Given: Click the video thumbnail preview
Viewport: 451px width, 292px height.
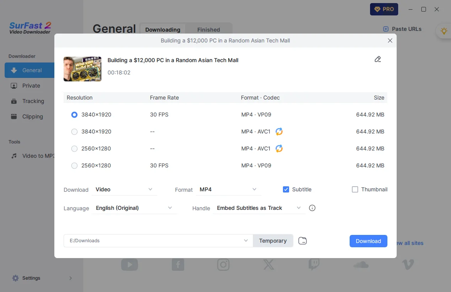Looking at the screenshot, I should click(x=82, y=69).
